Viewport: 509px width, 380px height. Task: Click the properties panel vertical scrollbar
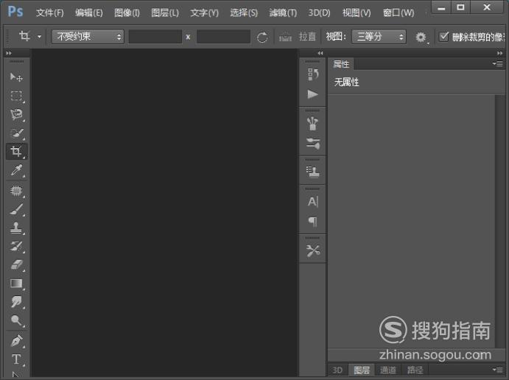[499, 221]
